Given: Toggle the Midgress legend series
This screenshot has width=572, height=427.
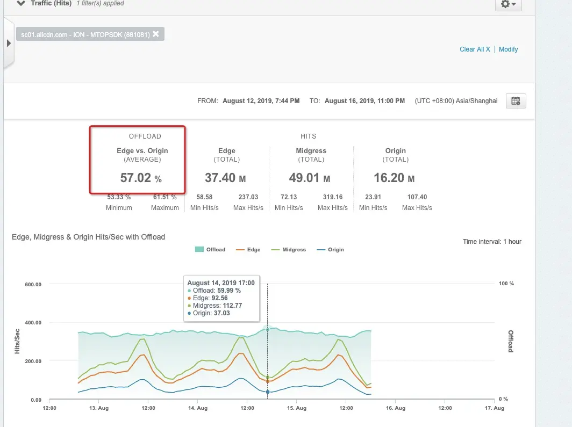Looking at the screenshot, I should pos(289,250).
